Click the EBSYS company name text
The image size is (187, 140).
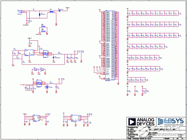(174, 121)
